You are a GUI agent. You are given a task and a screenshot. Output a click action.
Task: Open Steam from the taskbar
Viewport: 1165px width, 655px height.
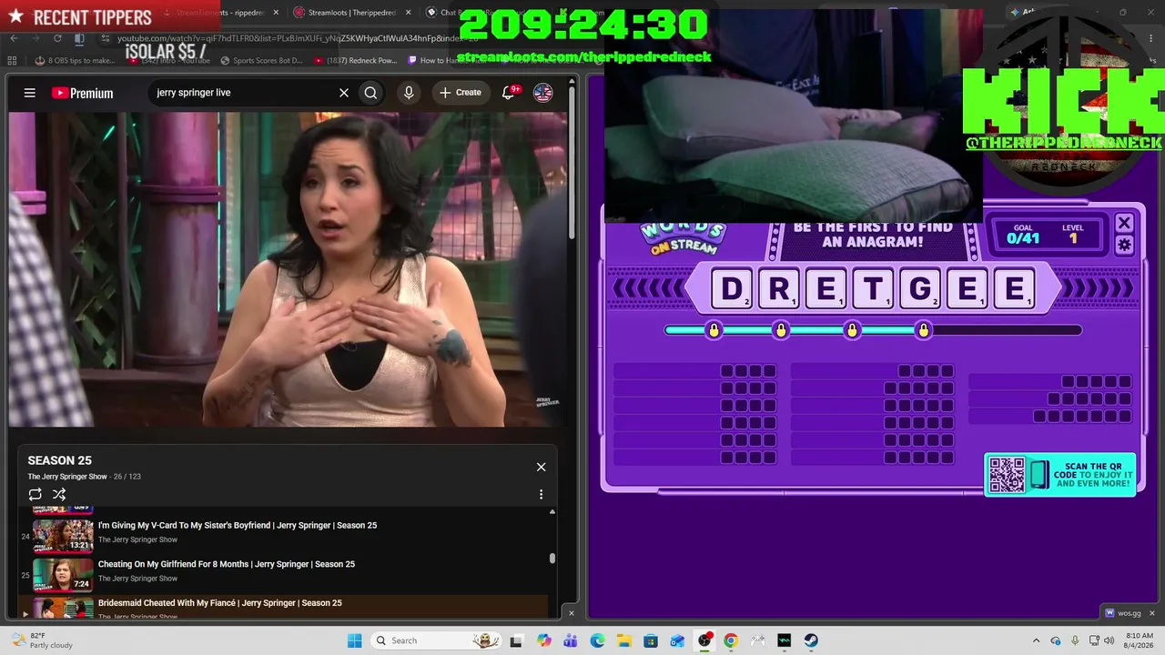click(x=811, y=640)
